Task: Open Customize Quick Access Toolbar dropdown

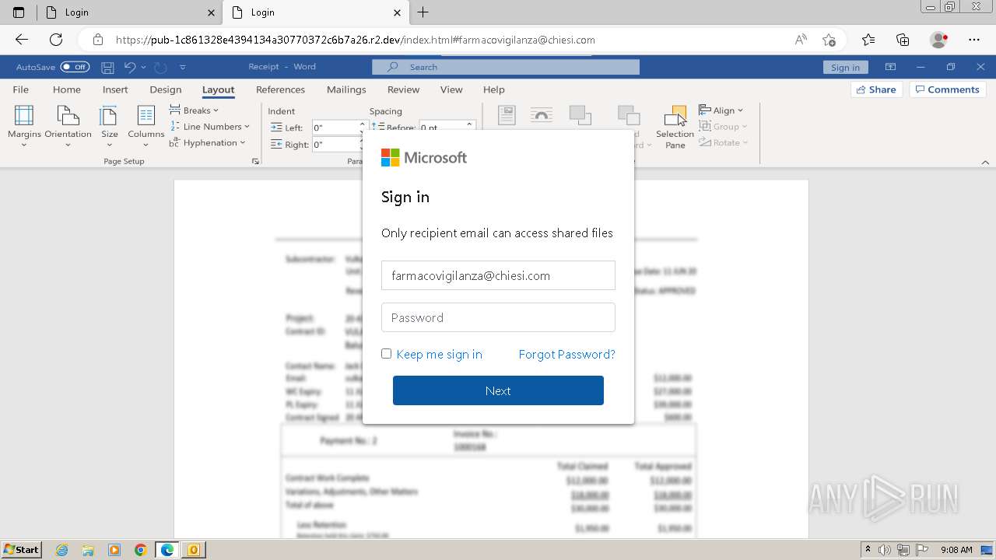Action: pyautogui.click(x=183, y=67)
